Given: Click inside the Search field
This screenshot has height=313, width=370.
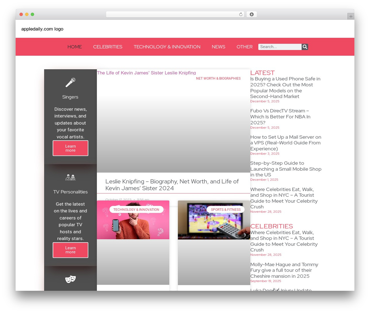Looking at the screenshot, I should (279, 46).
